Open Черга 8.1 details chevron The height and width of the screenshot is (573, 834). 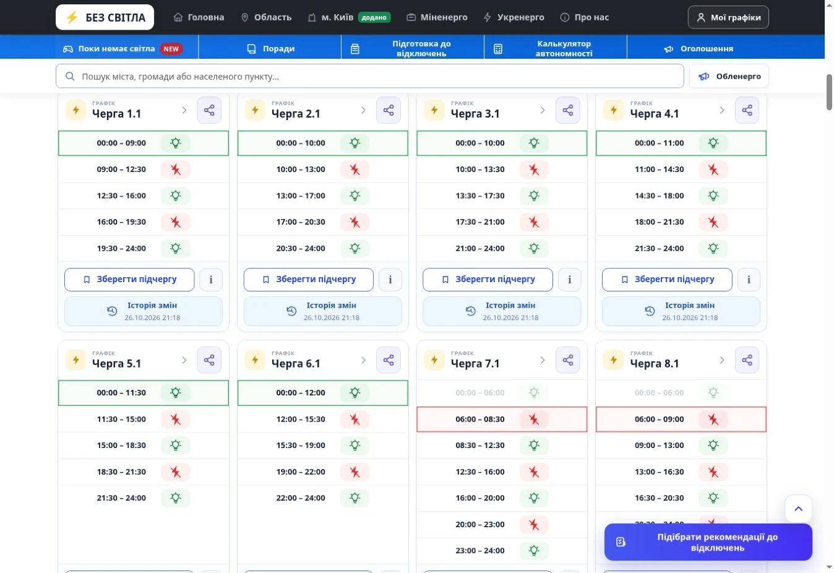pyautogui.click(x=722, y=360)
